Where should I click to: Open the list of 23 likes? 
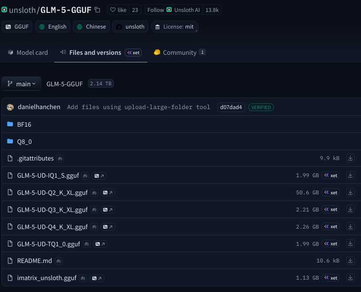(135, 10)
